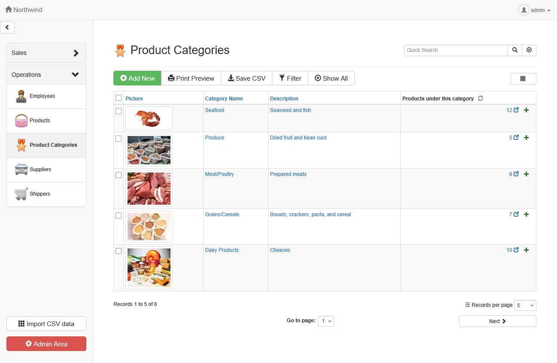Select the Employees sidebar icon

coord(21,96)
